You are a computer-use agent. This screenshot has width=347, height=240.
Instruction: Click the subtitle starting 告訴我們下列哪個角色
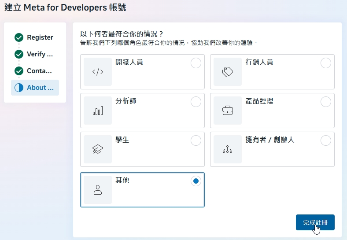click(x=169, y=43)
